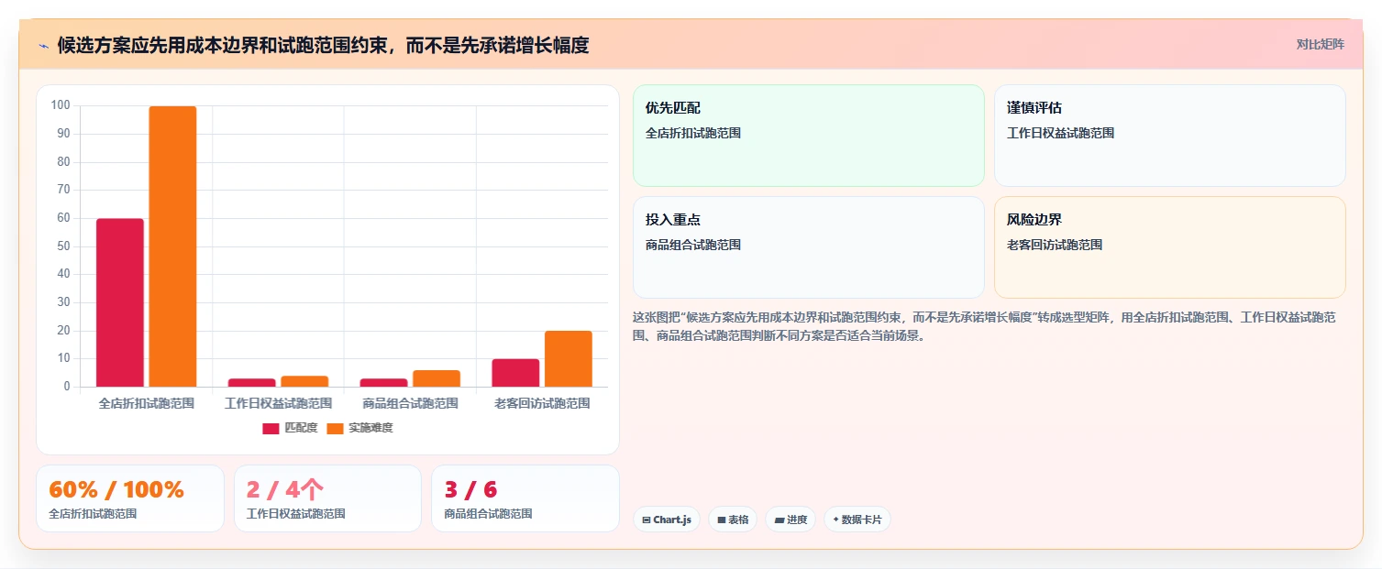The image size is (1382, 569).
Task: Click the lightning icon beside the header title
Action: (43, 46)
